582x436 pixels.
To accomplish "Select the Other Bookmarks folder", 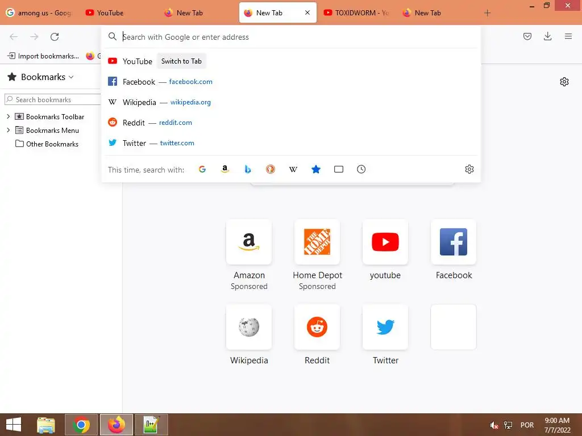I will 47,144.
